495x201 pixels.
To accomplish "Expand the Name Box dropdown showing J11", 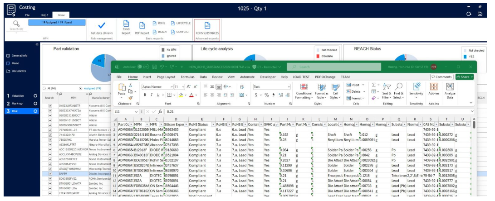I will (x=137, y=111).
